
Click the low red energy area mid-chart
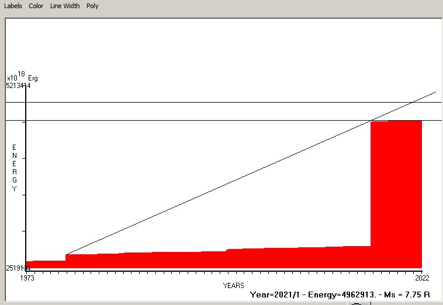(x=234, y=258)
